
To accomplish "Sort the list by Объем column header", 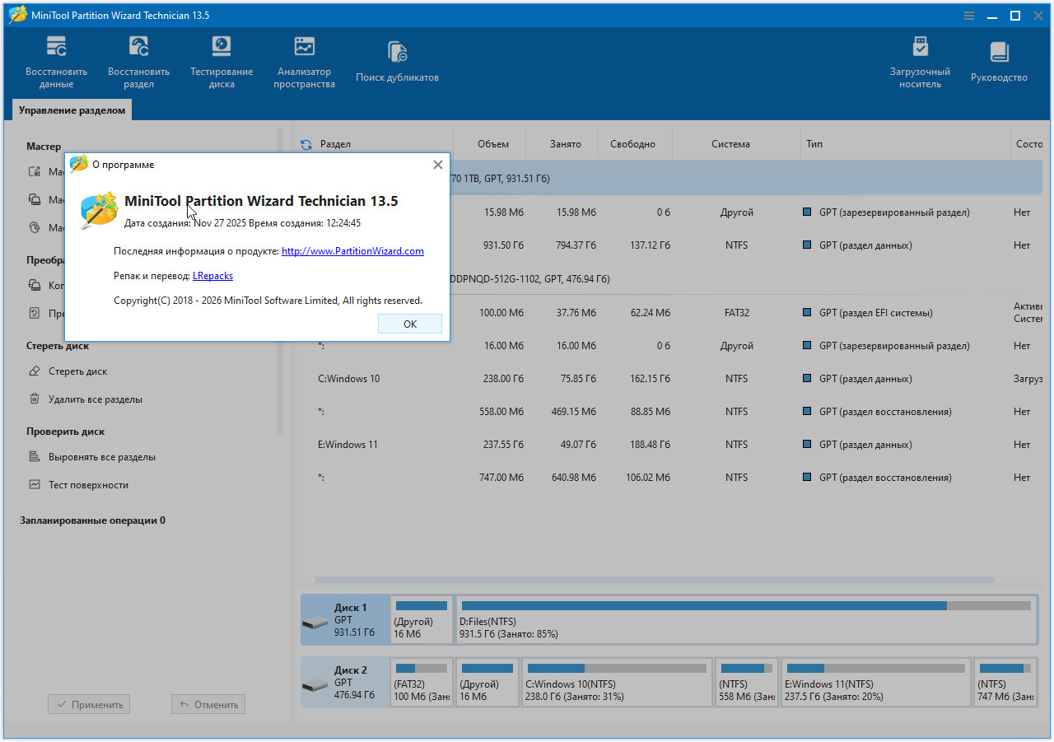I will click(492, 144).
